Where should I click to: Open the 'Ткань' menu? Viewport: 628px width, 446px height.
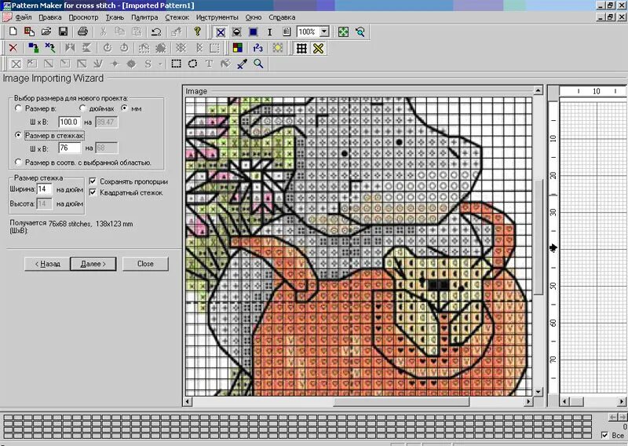tap(115, 17)
